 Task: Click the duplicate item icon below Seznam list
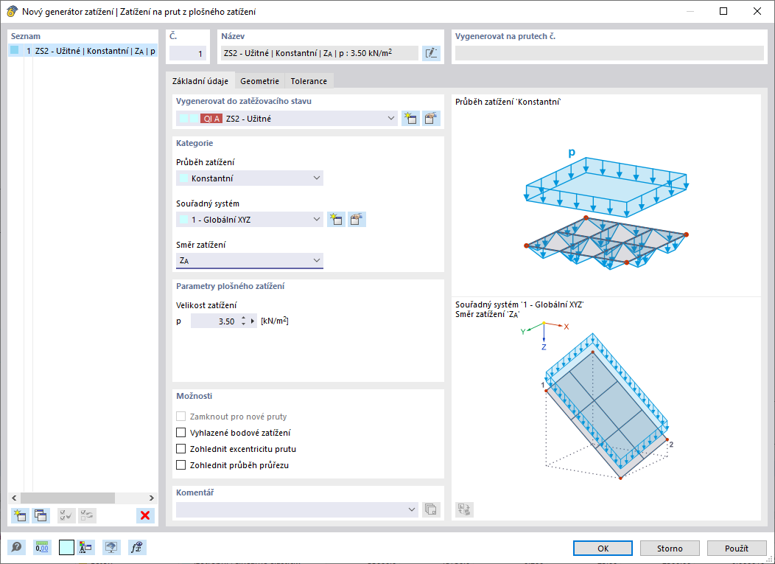tap(41, 515)
